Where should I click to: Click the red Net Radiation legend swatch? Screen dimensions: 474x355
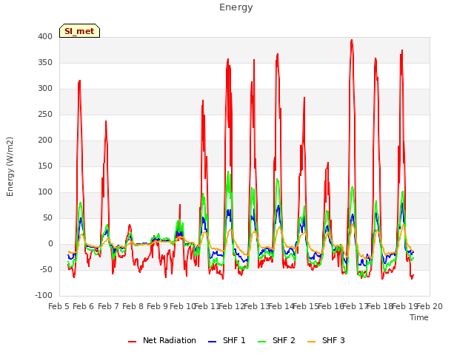click(132, 342)
